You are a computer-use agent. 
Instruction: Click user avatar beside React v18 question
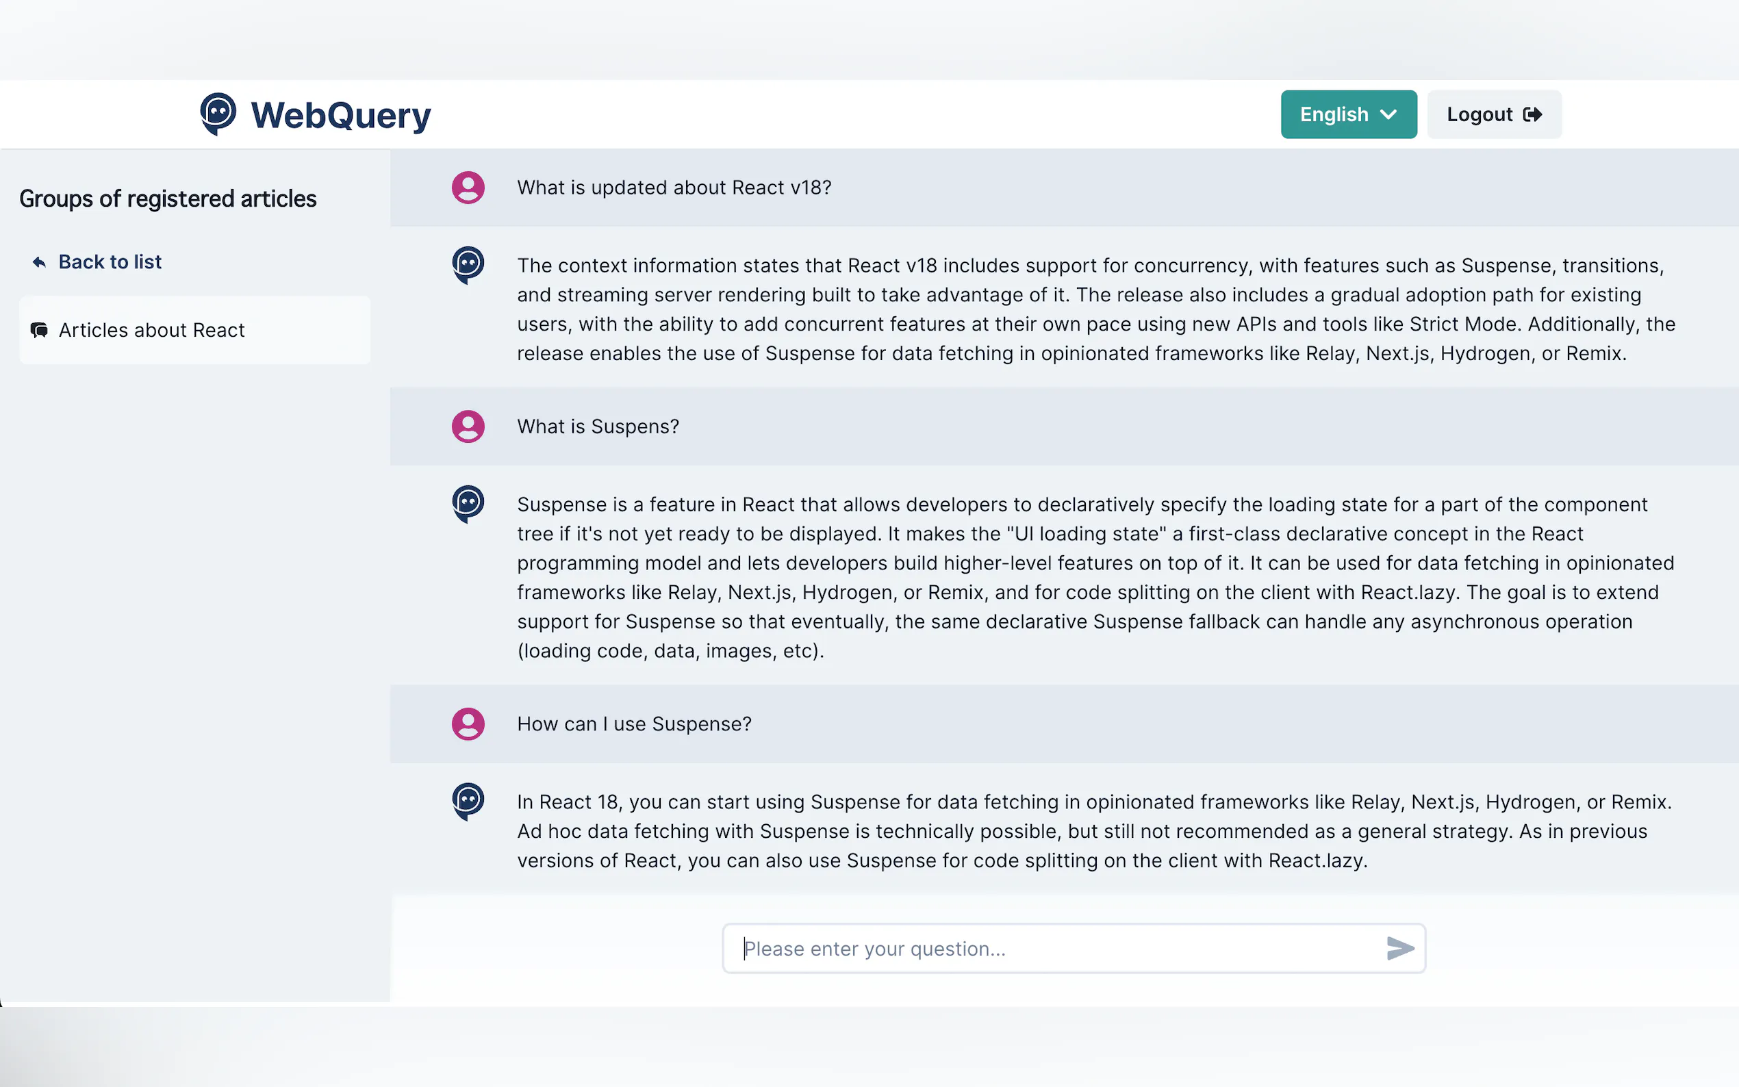coord(468,188)
